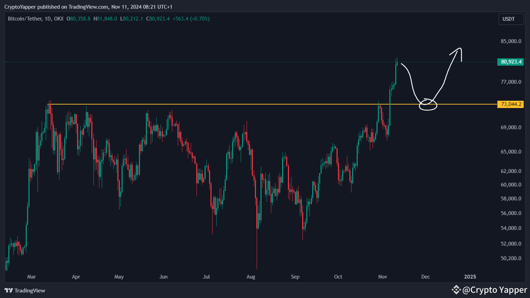Open the USDT currency selector
The width and height of the screenshot is (530, 298).
[x=511, y=19]
